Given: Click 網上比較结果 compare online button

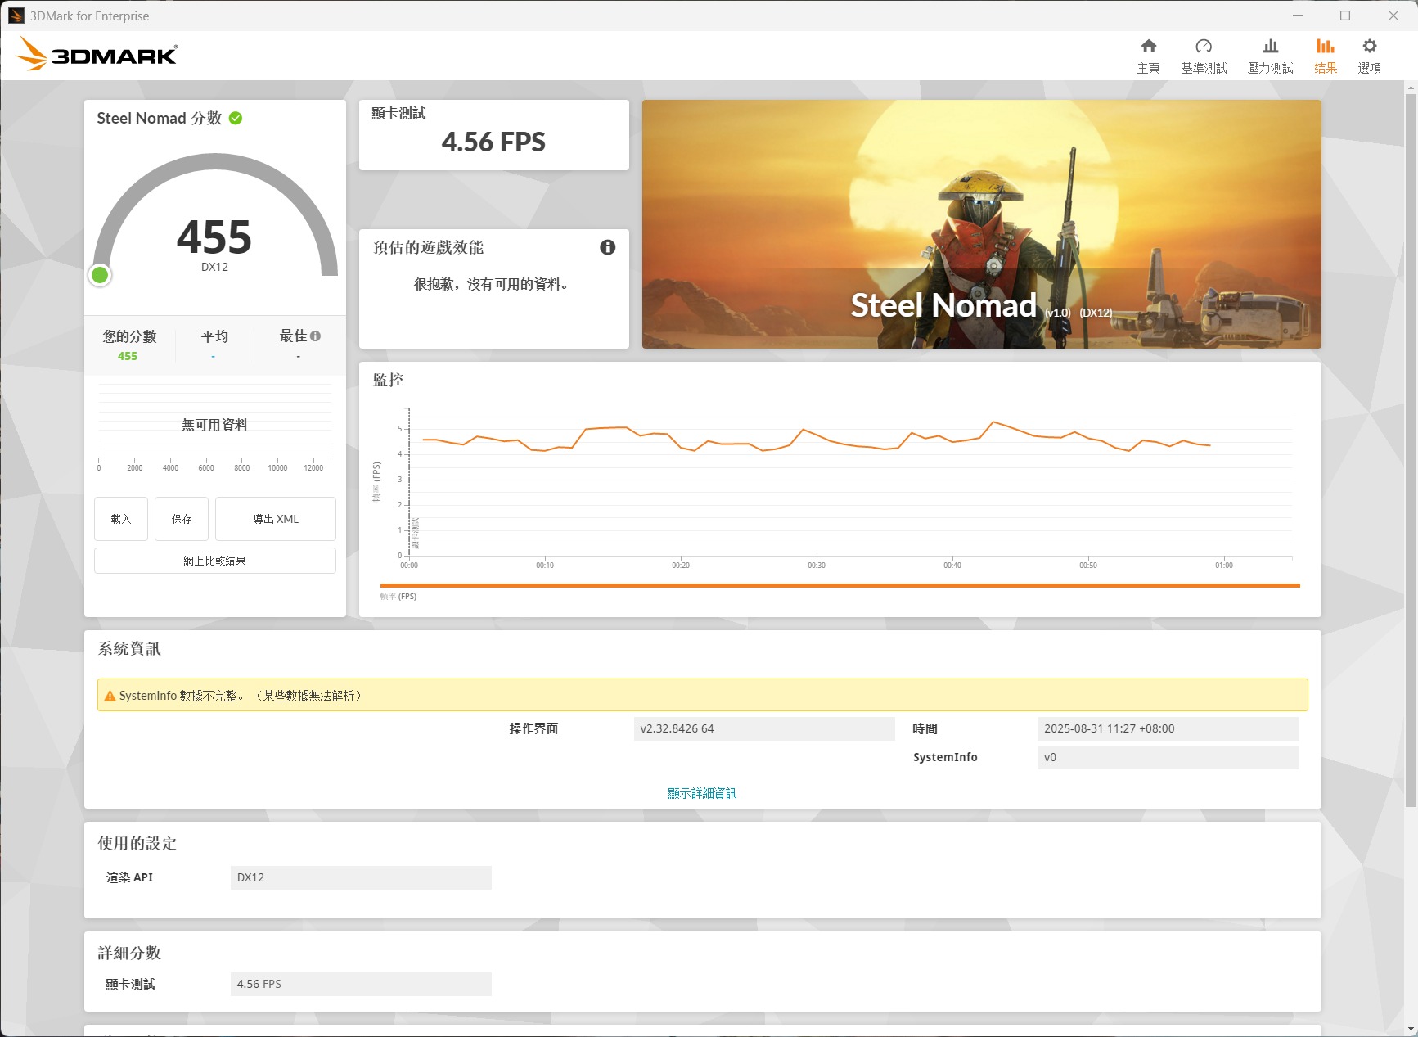Looking at the screenshot, I should pos(215,561).
